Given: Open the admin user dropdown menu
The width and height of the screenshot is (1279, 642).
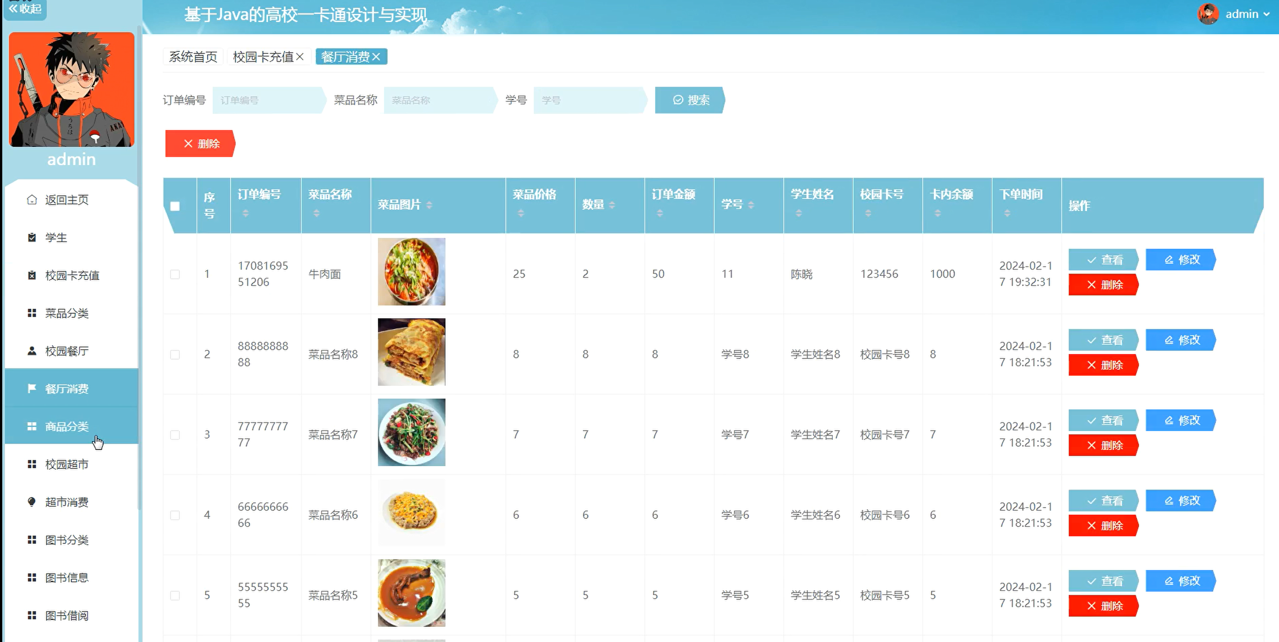Looking at the screenshot, I should tap(1247, 14).
